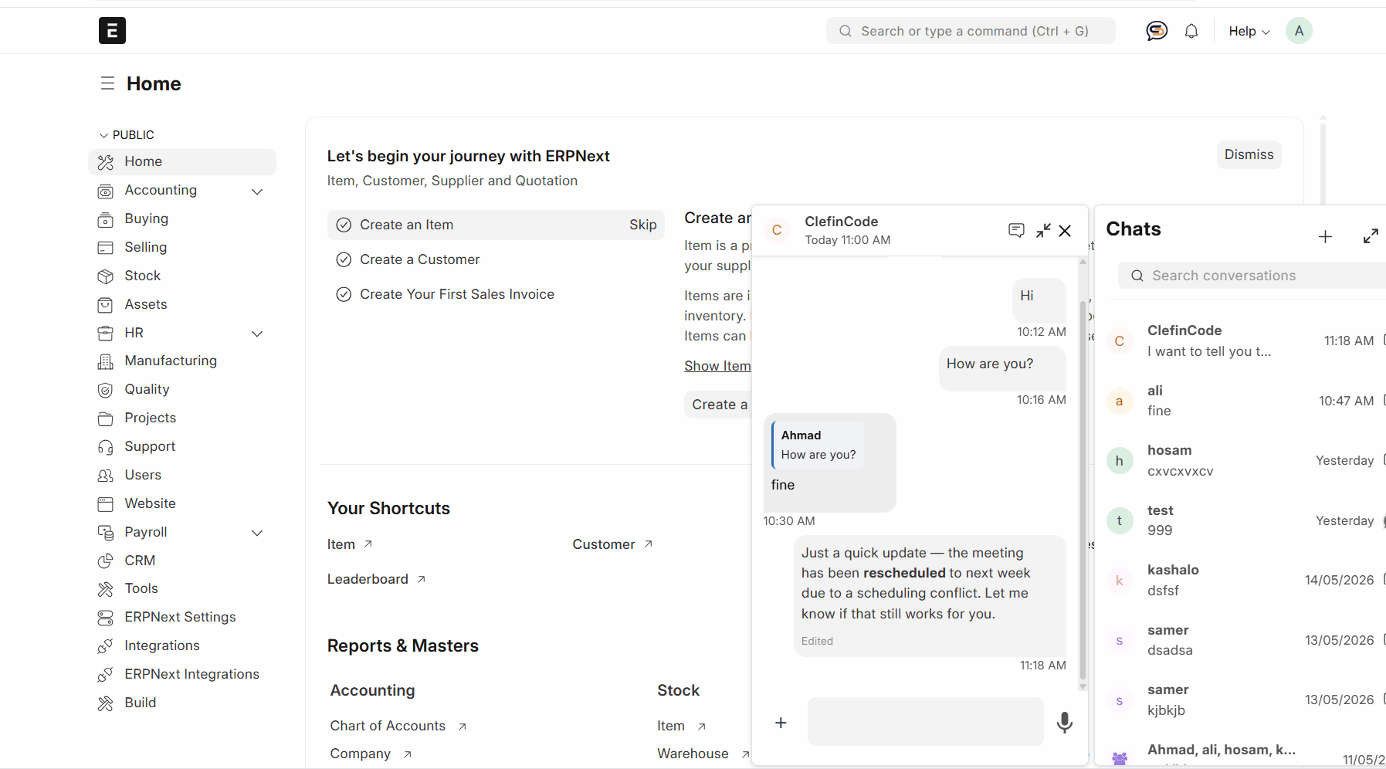Expand the Chats panel to full view
The image size is (1386, 769).
click(1371, 236)
